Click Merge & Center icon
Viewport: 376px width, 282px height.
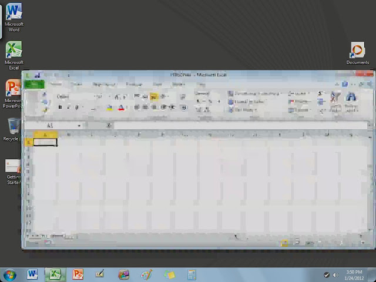point(184,108)
